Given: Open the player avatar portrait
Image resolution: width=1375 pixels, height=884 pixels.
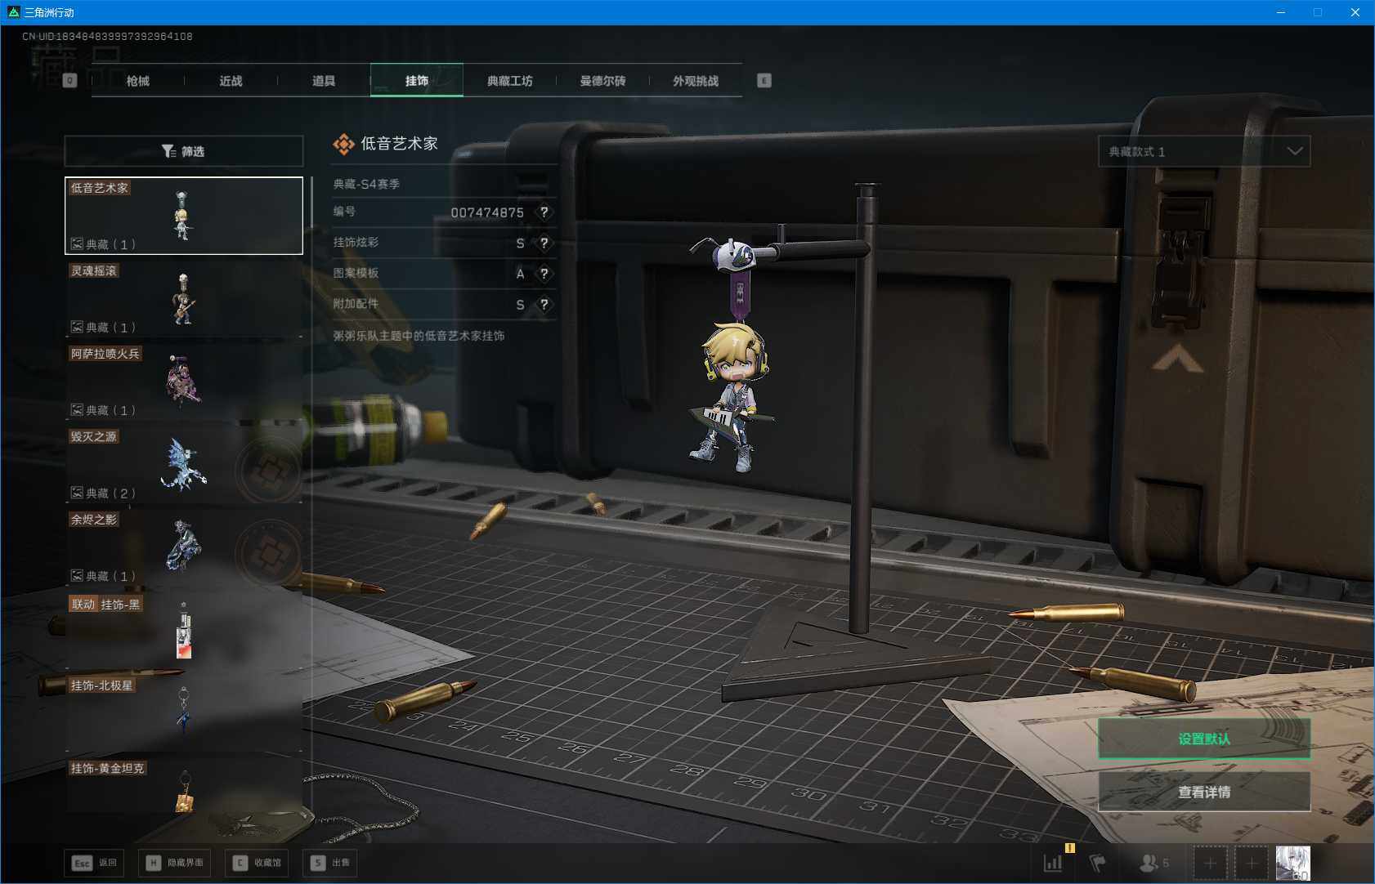Looking at the screenshot, I should 1293,863.
